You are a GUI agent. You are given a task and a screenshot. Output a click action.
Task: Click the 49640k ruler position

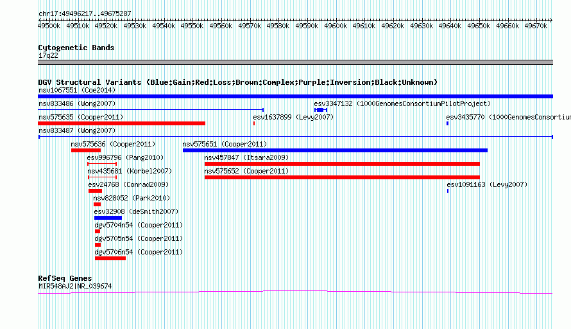(x=450, y=26)
